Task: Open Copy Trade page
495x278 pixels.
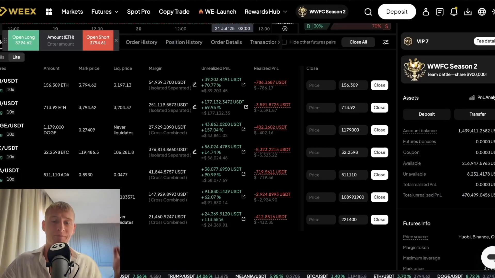Action: (x=174, y=12)
